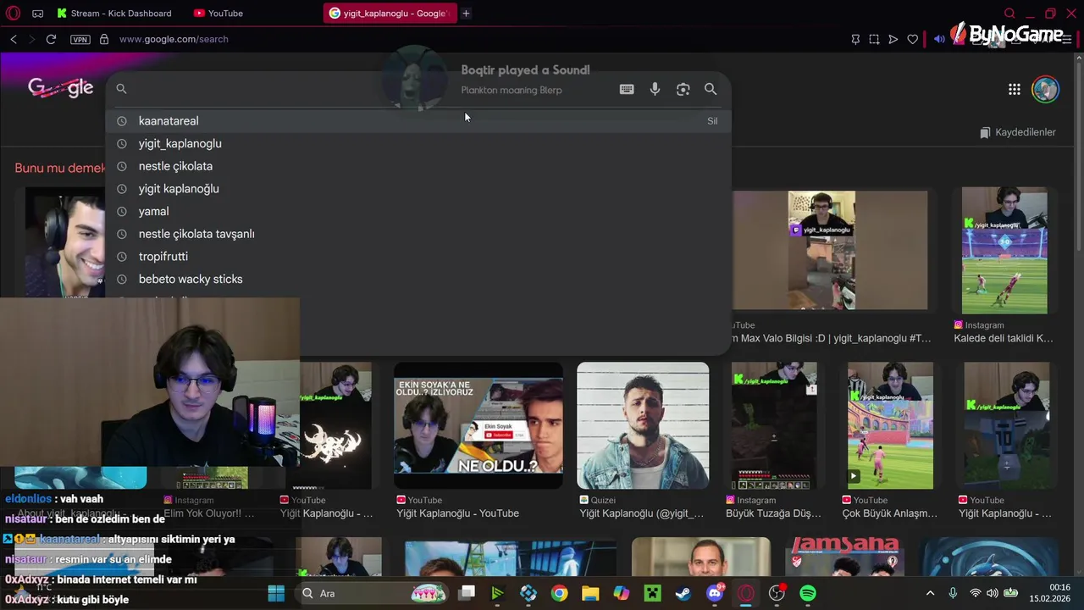Select bebeto wacky sticks suggestion
This screenshot has height=610, width=1084.
(x=418, y=280)
